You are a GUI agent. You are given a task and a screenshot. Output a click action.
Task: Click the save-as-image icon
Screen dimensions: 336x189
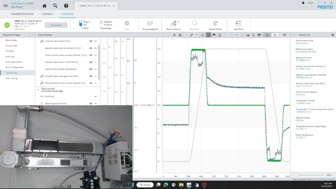248,35
